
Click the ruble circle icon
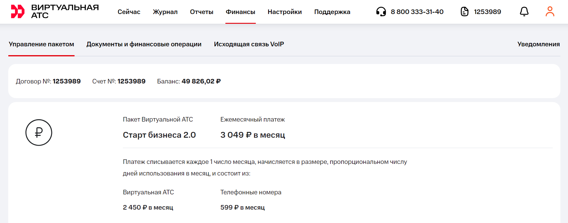[x=39, y=133]
